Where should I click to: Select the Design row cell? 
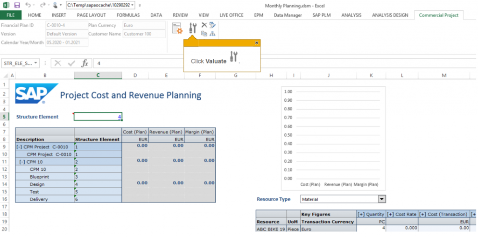45,184
